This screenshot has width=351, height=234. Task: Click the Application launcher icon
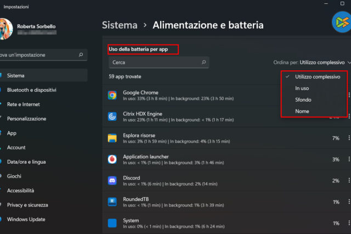(112, 159)
